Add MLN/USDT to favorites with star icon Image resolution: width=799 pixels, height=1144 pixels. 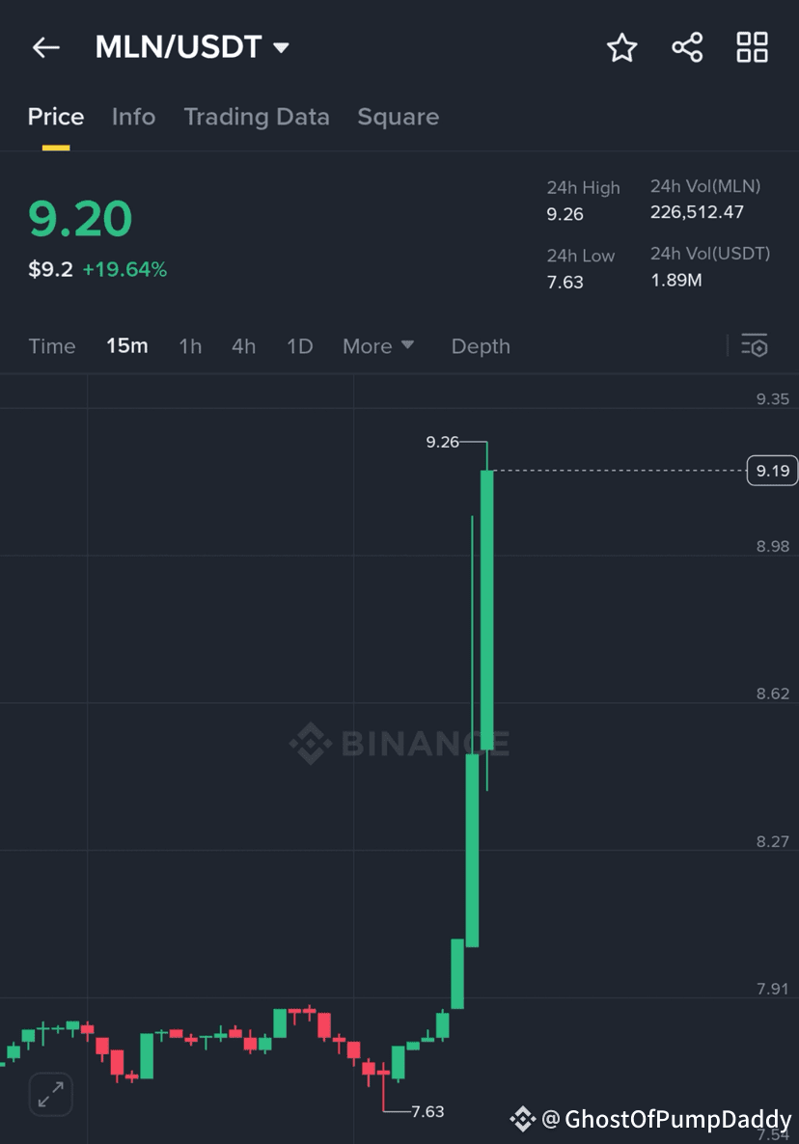point(621,47)
